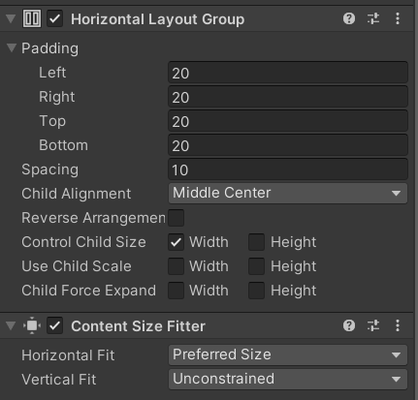Click the Spacing value field
Viewport: 418px width, 400px height.
tap(288, 169)
